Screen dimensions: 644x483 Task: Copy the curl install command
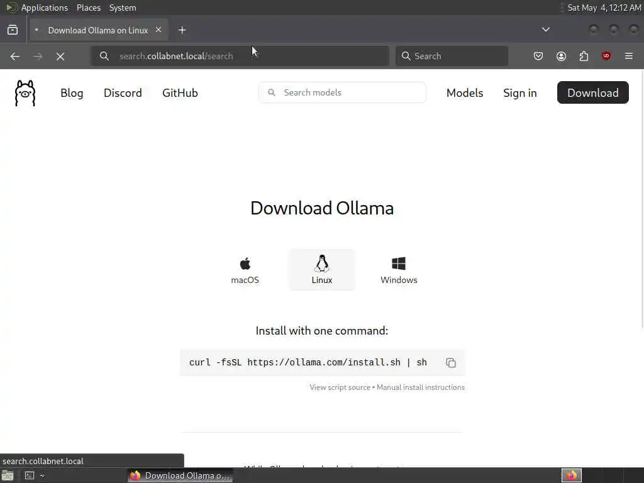(450, 363)
